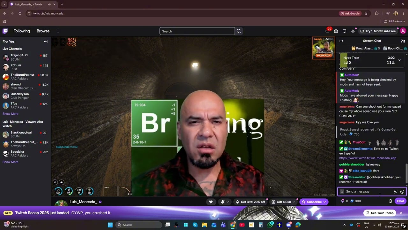Click the Twitch search field
Screen dimensions: 408x230
[197, 31]
